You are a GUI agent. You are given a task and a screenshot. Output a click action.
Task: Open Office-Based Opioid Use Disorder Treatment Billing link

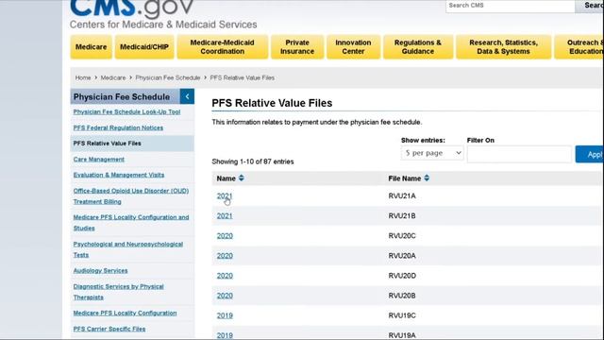click(x=131, y=196)
